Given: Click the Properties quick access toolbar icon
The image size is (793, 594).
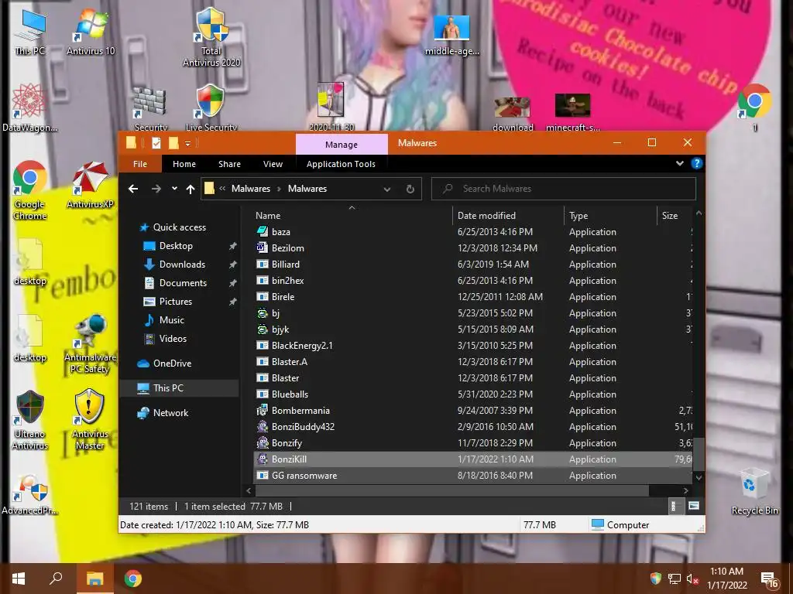Looking at the screenshot, I should coord(156,143).
